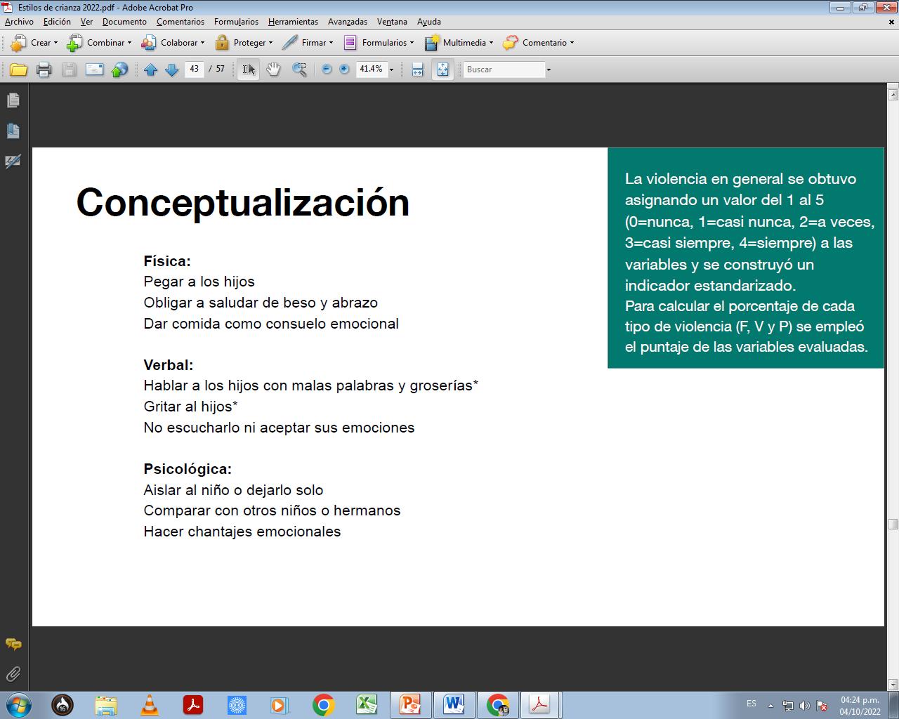The image size is (899, 719).
Task: Click the scrollbar down arrow
Action: (893, 685)
